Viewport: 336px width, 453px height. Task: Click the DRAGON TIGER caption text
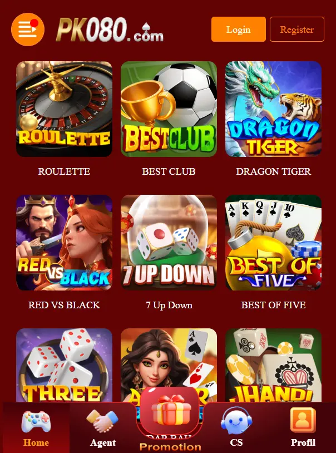(273, 171)
